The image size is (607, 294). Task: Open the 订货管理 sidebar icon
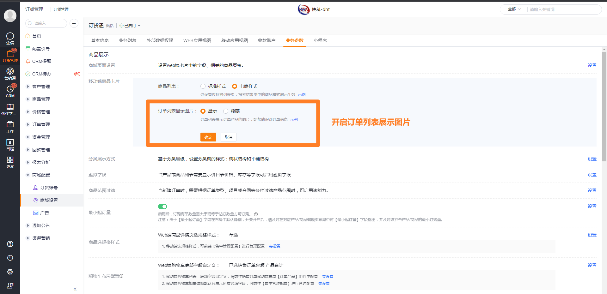click(x=10, y=56)
